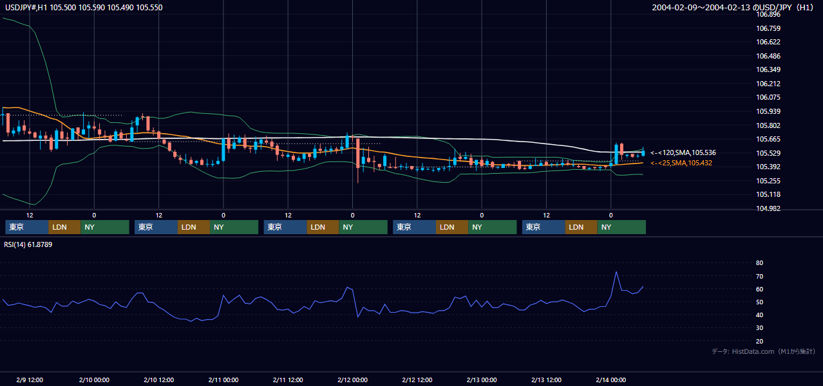Click the RSI line peak above 70
Image resolution: width=823 pixels, height=386 pixels.
[x=616, y=272]
